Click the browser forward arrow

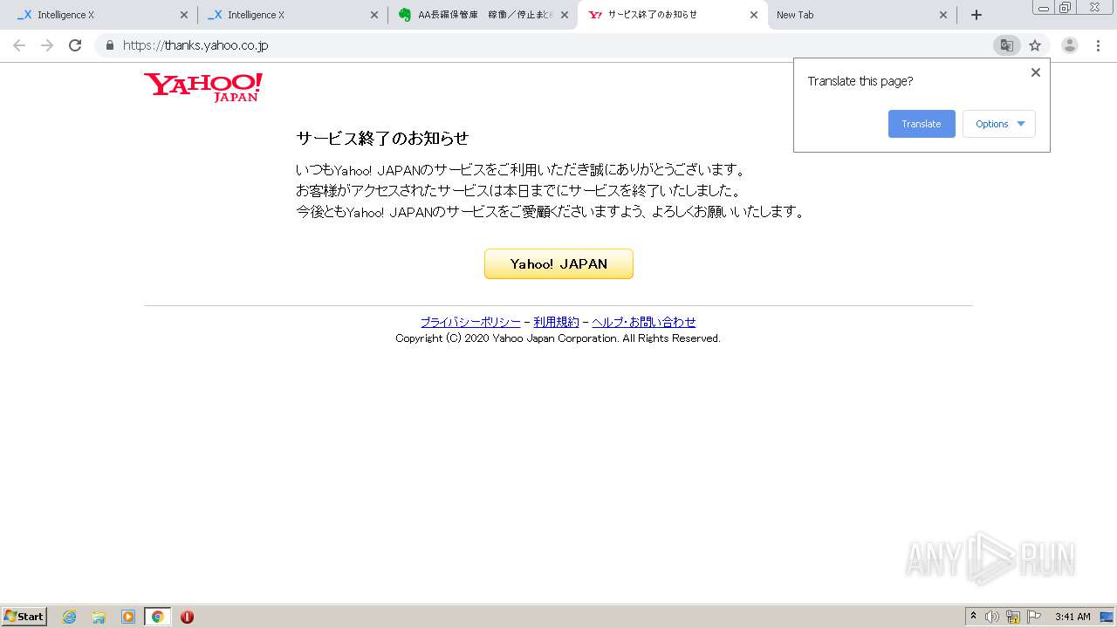47,45
